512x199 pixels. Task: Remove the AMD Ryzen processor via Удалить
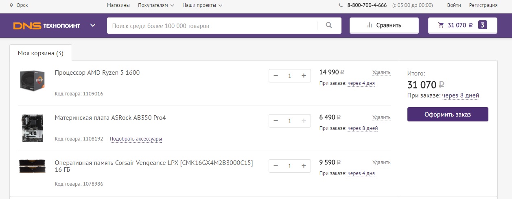pos(381,72)
